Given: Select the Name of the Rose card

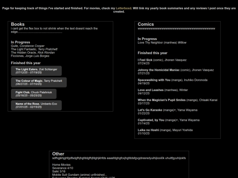Looking at the screenshot, I should 36,105.
